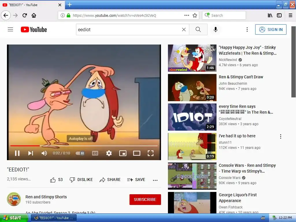Clear the YouTube search box with X
Image resolution: width=296 pixels, height=222 pixels.
(184, 29)
